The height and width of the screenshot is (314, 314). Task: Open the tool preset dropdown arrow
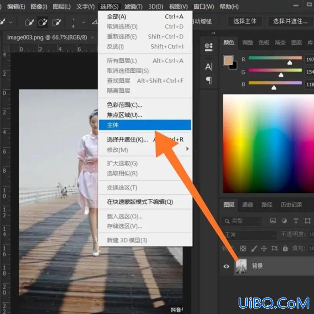click(x=11, y=22)
